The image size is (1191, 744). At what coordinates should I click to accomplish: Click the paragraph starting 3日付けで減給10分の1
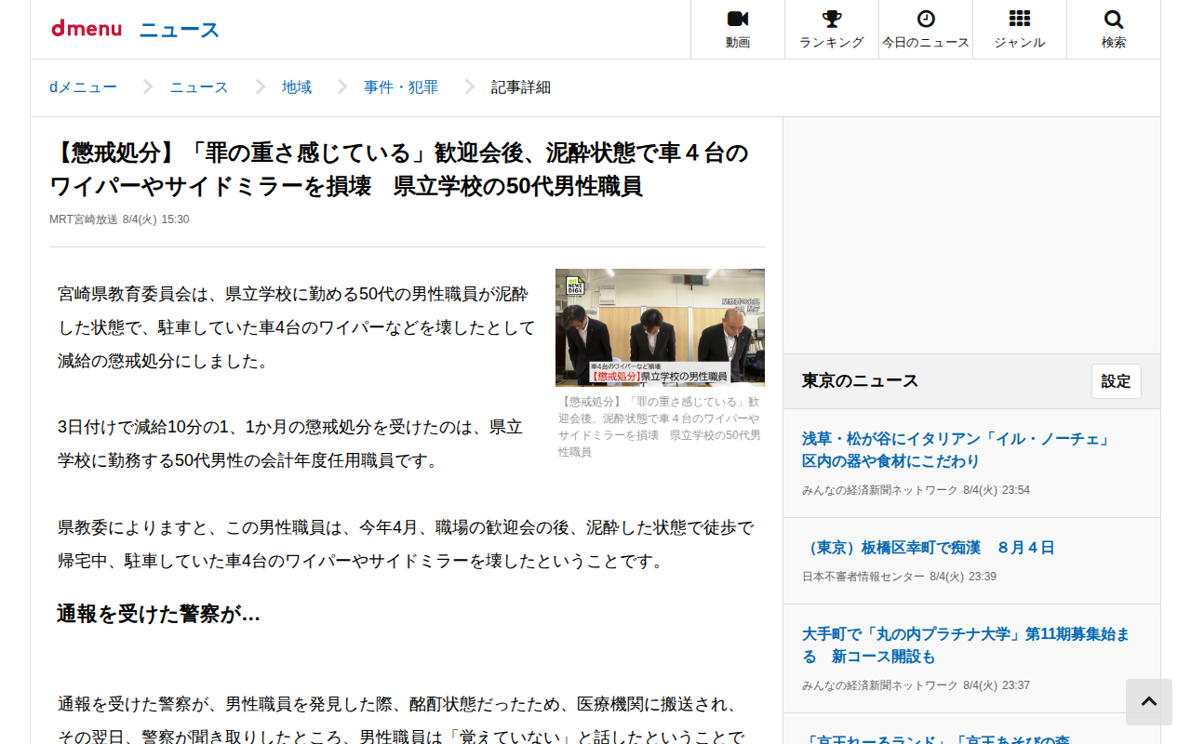pos(290,444)
